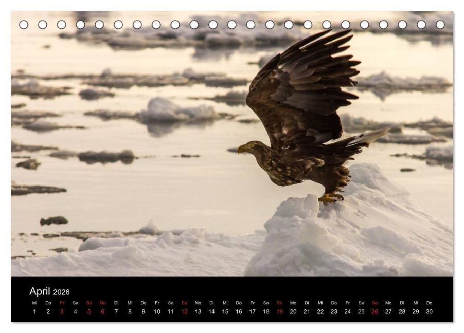
Task: Click date 12 marked in red
Action: coord(184,312)
